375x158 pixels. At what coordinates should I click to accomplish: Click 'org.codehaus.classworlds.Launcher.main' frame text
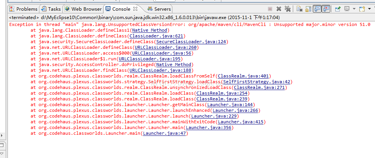[x=89, y=133]
